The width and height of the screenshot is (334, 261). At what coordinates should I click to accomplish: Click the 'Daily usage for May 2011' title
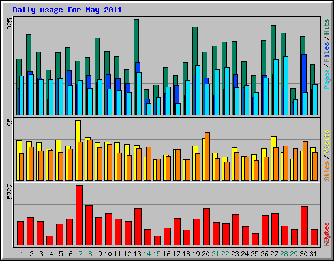click(x=67, y=10)
